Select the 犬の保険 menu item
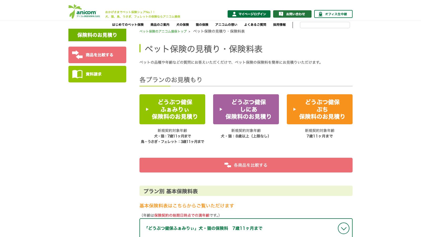Screen dimensions: 421x237 183,25
